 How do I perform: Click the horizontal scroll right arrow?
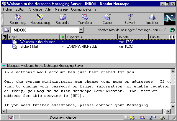(x=168, y=112)
